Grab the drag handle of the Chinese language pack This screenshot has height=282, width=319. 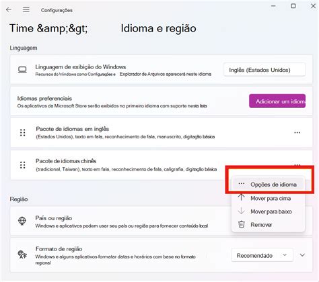click(x=22, y=165)
